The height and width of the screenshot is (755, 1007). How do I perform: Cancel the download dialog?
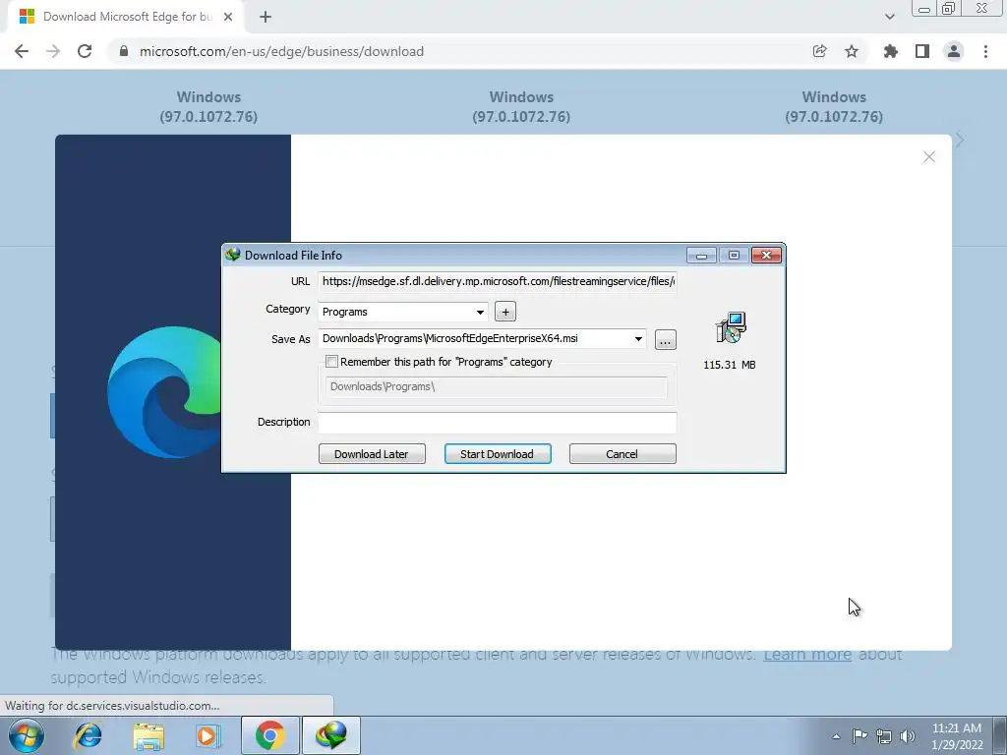pyautogui.click(x=622, y=454)
